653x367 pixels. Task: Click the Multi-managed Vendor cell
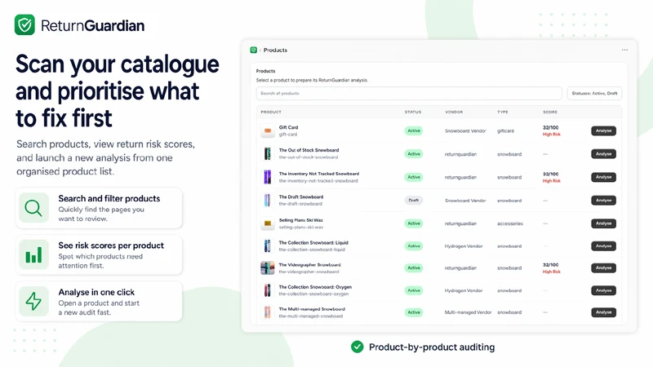point(468,312)
